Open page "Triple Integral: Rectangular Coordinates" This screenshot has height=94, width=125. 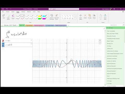click(115, 54)
